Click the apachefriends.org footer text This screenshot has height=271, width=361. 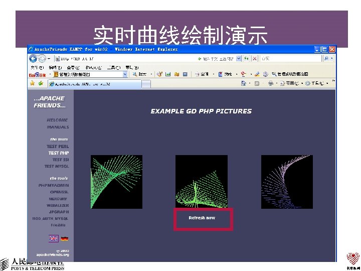(x=53, y=254)
